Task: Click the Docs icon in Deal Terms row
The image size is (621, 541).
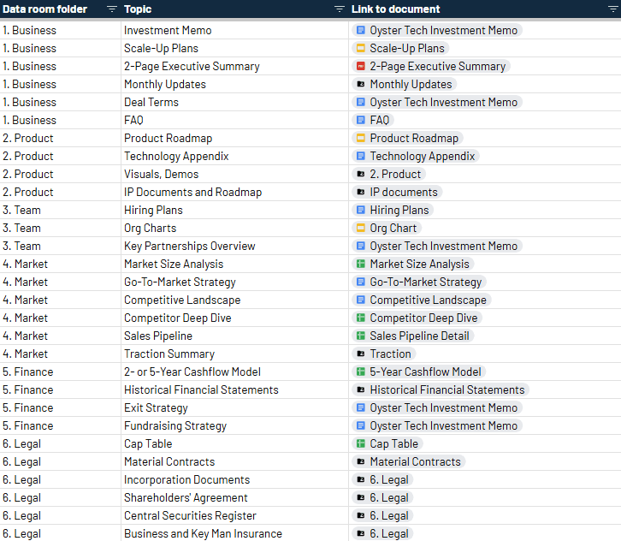Action: [x=361, y=102]
